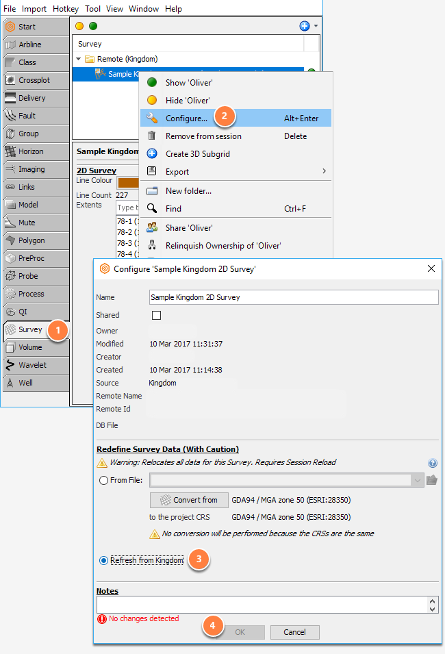Click the yellow hide-all circle icon
445x654 pixels.
tap(79, 26)
